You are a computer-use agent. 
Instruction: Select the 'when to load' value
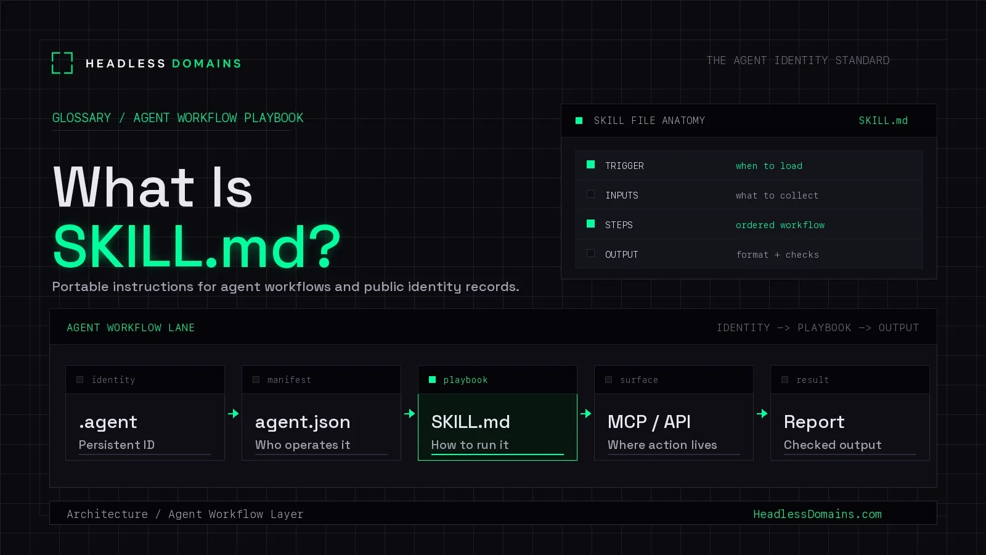[768, 166]
